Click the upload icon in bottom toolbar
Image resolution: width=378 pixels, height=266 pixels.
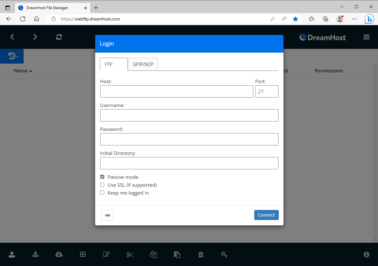tap(12, 254)
